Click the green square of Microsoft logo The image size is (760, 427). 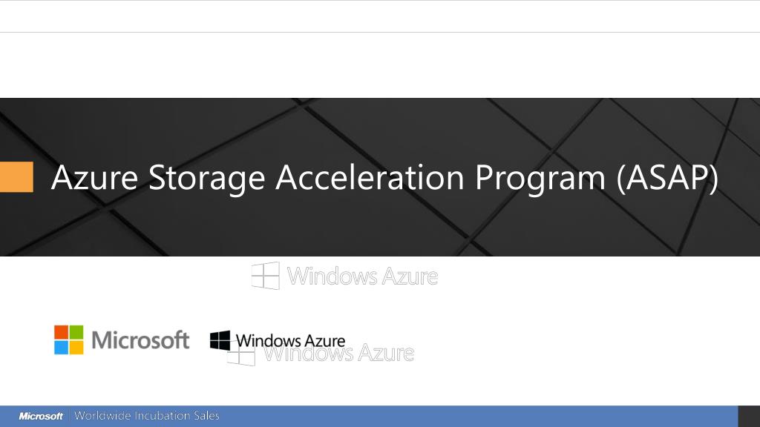[x=76, y=332]
